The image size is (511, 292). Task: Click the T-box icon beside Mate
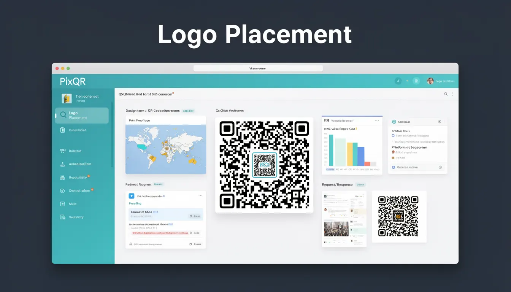point(63,204)
